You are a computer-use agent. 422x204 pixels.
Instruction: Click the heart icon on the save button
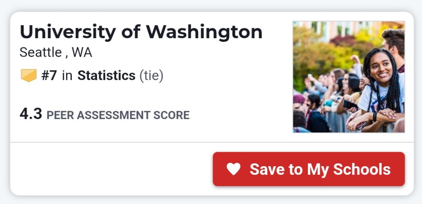point(234,169)
